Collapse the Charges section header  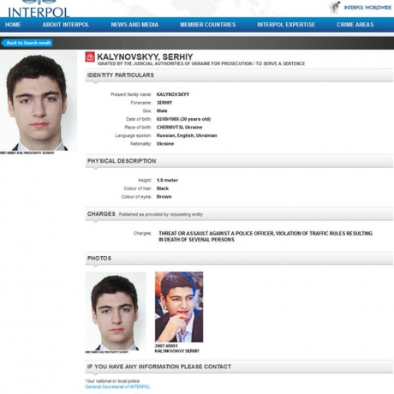pyautogui.click(x=239, y=214)
